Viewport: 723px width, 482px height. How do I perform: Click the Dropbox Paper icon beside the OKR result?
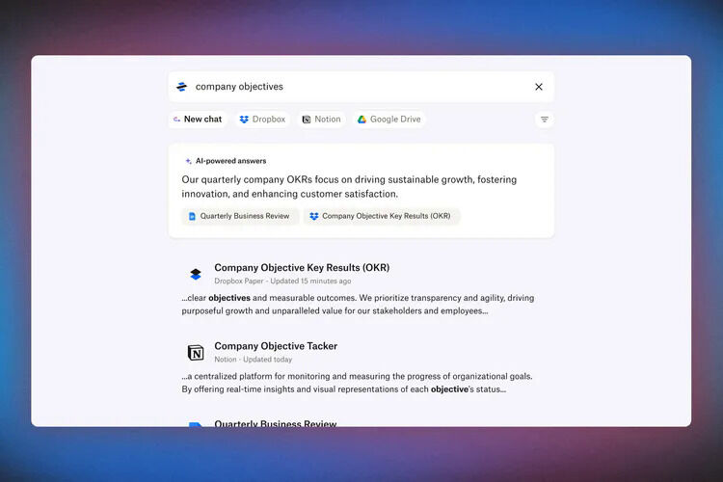click(196, 274)
